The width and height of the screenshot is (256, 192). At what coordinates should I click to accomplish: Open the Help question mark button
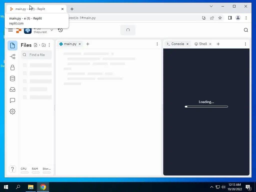pyautogui.click(x=12, y=169)
